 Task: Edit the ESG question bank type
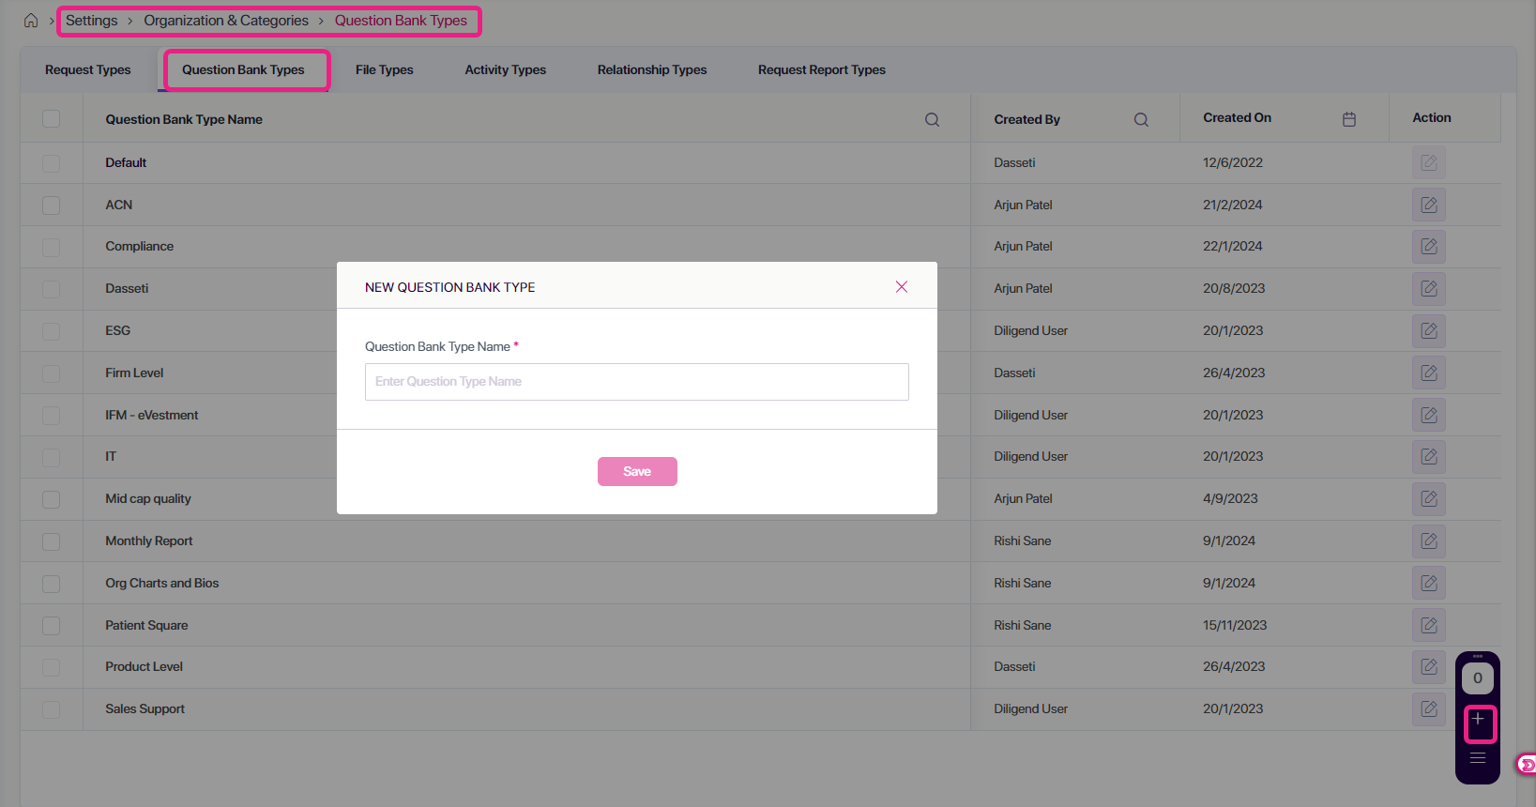pyautogui.click(x=1429, y=330)
